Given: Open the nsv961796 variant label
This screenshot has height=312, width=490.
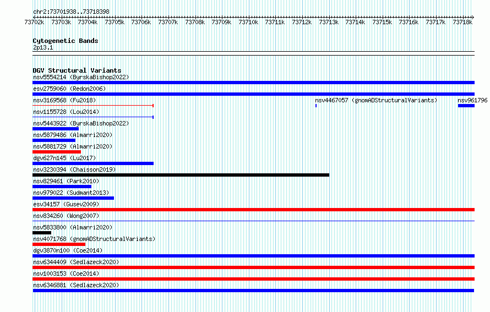Looking at the screenshot, I should tap(472, 100).
